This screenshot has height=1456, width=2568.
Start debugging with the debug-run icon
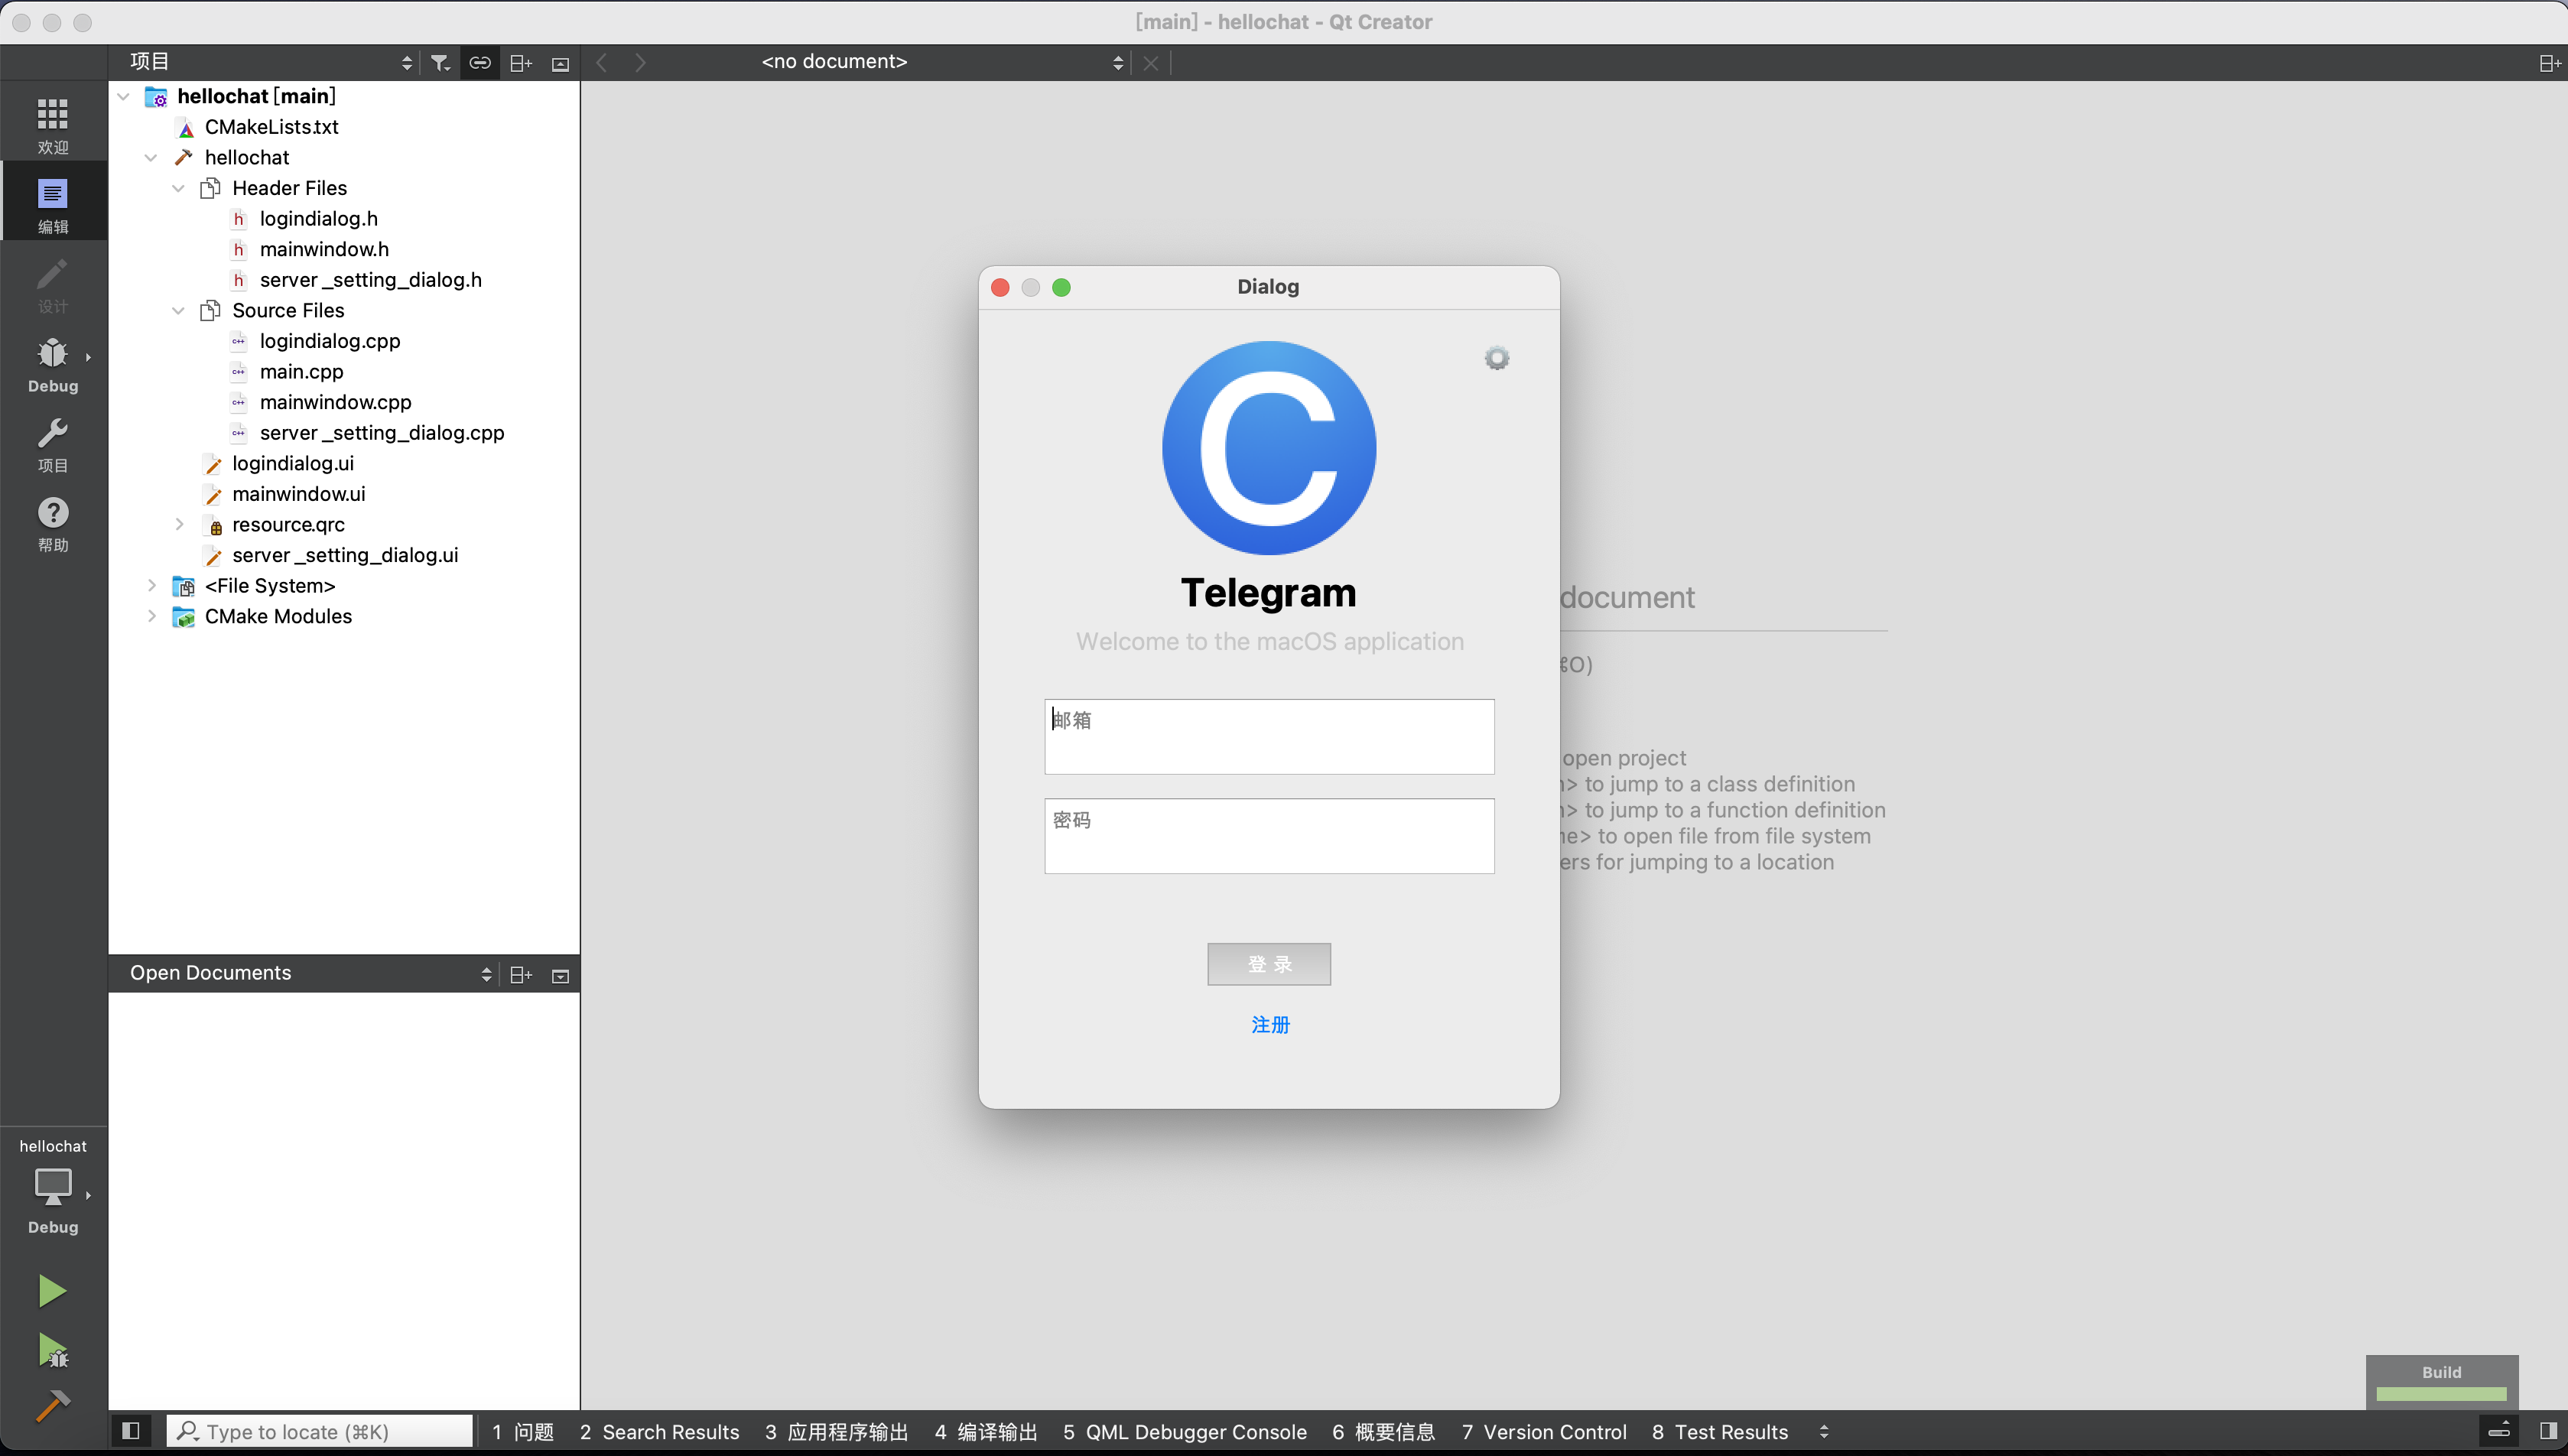(52, 1350)
